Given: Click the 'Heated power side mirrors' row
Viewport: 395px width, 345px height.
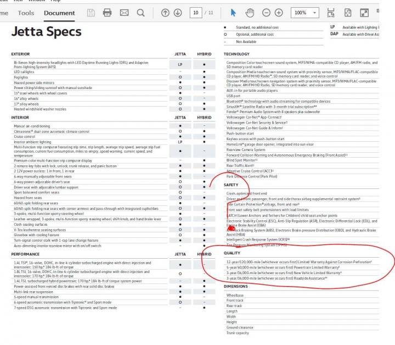Looking at the screenshot, I should [x=114, y=82].
